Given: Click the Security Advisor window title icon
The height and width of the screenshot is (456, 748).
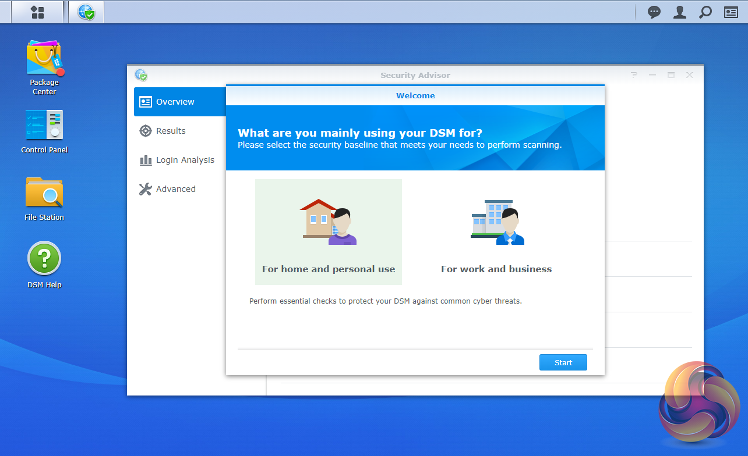Looking at the screenshot, I should (x=140, y=75).
